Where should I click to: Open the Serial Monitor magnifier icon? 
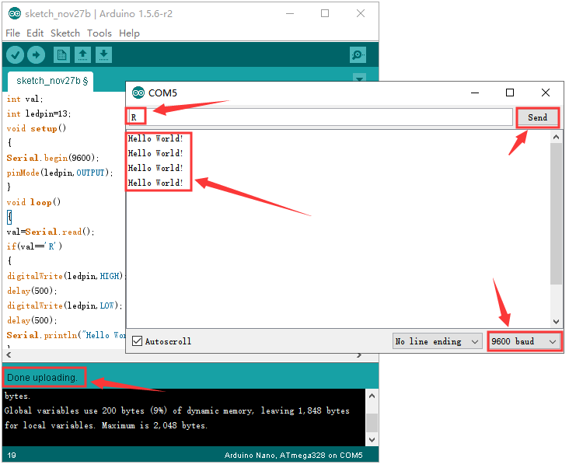click(x=358, y=55)
